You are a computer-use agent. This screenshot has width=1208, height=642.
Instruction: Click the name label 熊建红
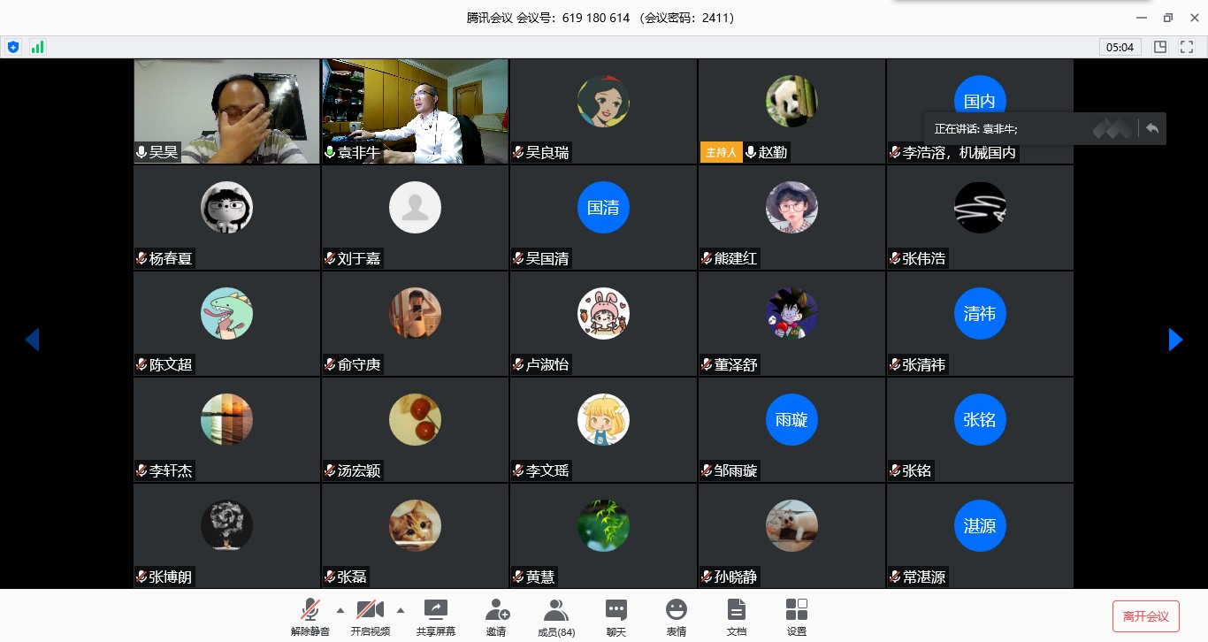[x=736, y=258]
